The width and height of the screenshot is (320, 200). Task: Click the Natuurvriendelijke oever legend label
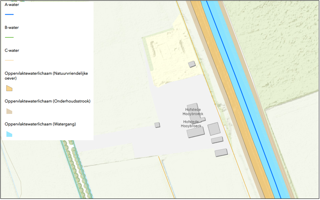click(x=46, y=76)
